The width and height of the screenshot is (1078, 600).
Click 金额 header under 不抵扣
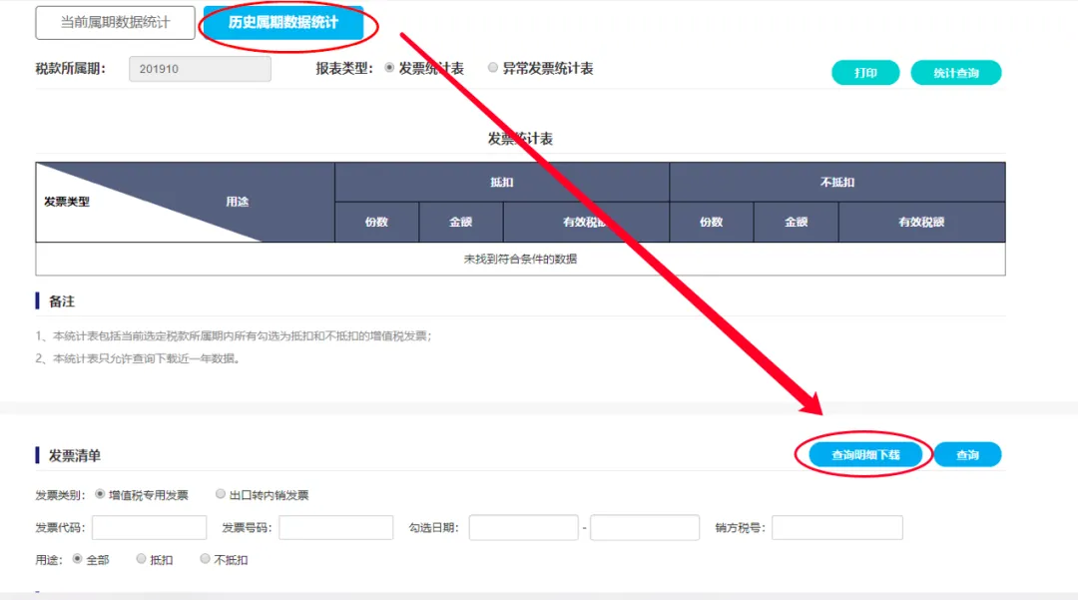(797, 222)
